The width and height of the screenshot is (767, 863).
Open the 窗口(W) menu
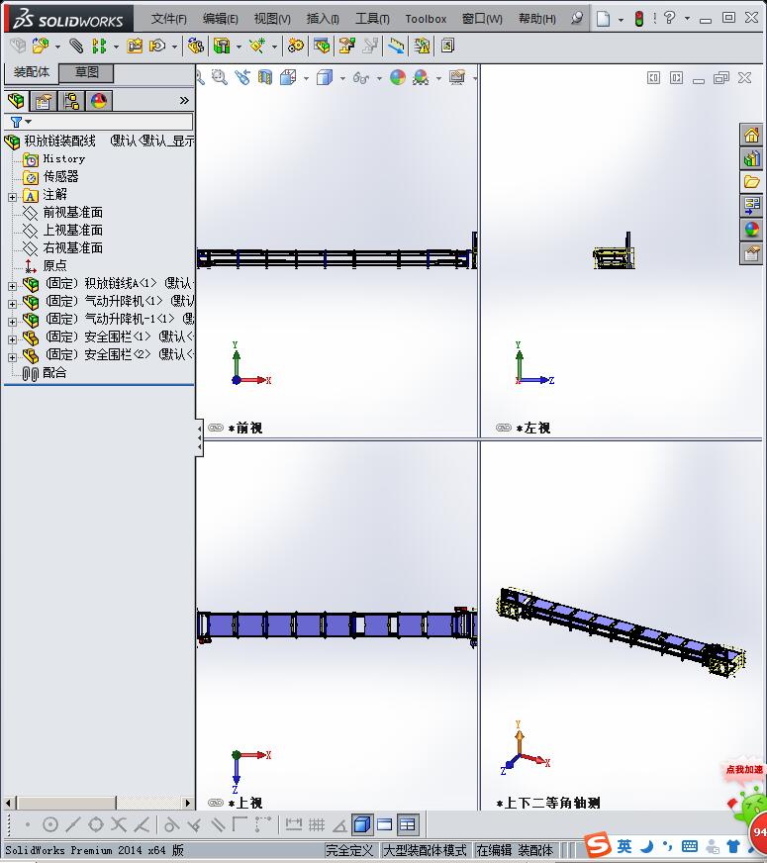[482, 19]
